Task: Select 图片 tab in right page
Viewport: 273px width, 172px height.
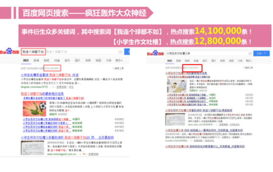Action: [x=214, y=61]
